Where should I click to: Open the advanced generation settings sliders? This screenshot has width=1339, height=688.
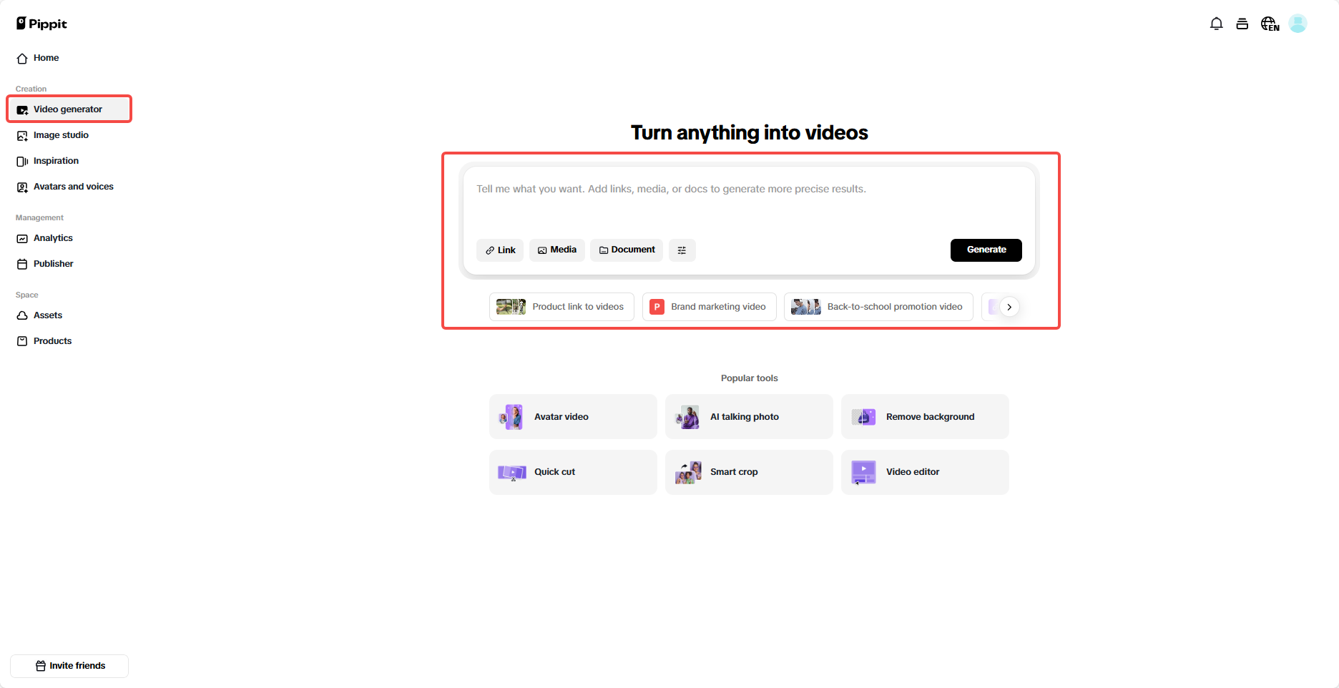pyautogui.click(x=682, y=250)
